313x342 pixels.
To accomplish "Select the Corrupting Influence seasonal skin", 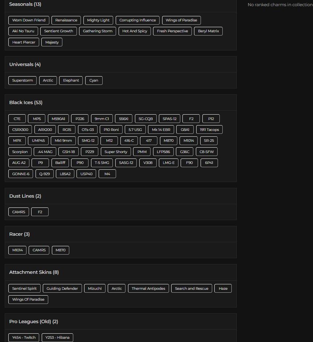I will pos(137,20).
